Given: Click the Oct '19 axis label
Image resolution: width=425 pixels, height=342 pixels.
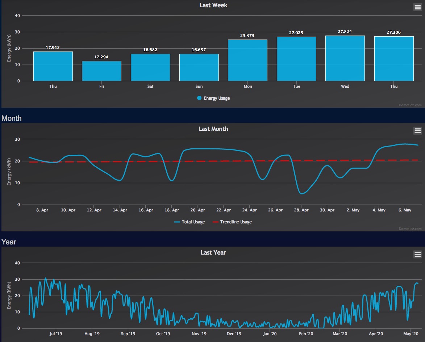Looking at the screenshot, I should pyautogui.click(x=163, y=334).
